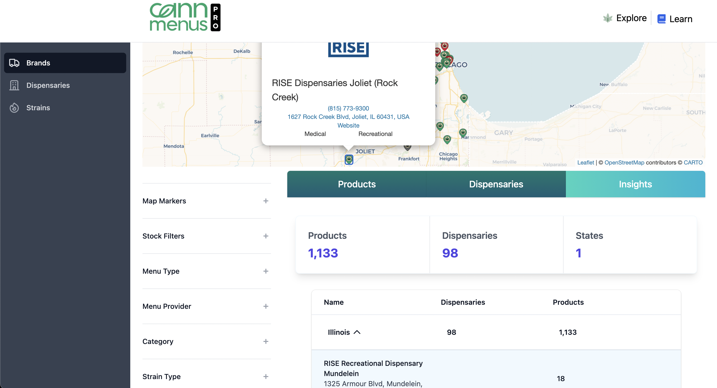The height and width of the screenshot is (388, 717).
Task: Click the Illinois 98 dispensaries cell
Action: (x=451, y=332)
